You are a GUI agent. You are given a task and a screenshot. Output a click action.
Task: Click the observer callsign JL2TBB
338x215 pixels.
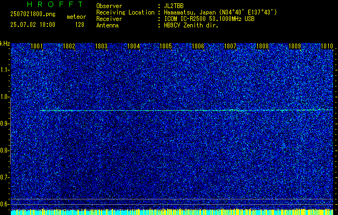(174, 6)
